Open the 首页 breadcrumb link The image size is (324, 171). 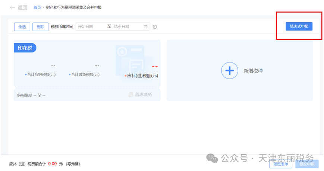[37, 7]
